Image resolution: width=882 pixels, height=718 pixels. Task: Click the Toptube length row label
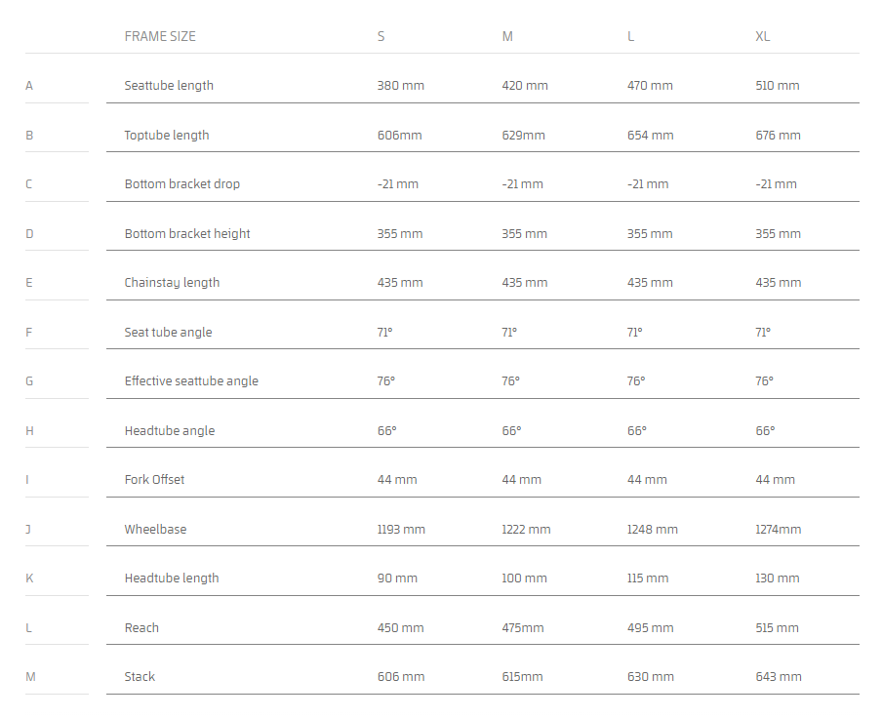(167, 135)
